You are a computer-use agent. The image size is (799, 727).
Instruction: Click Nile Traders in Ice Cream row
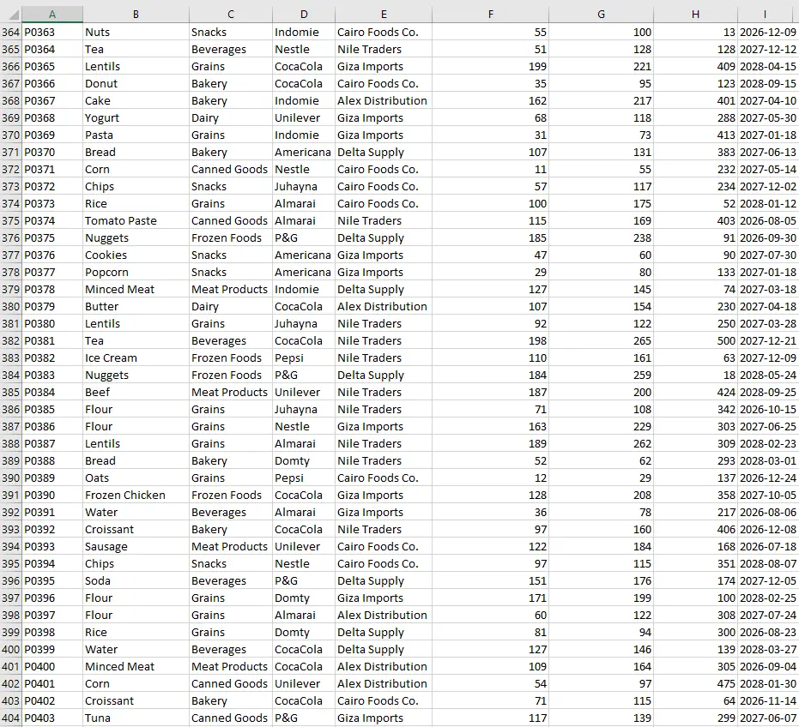tap(383, 357)
